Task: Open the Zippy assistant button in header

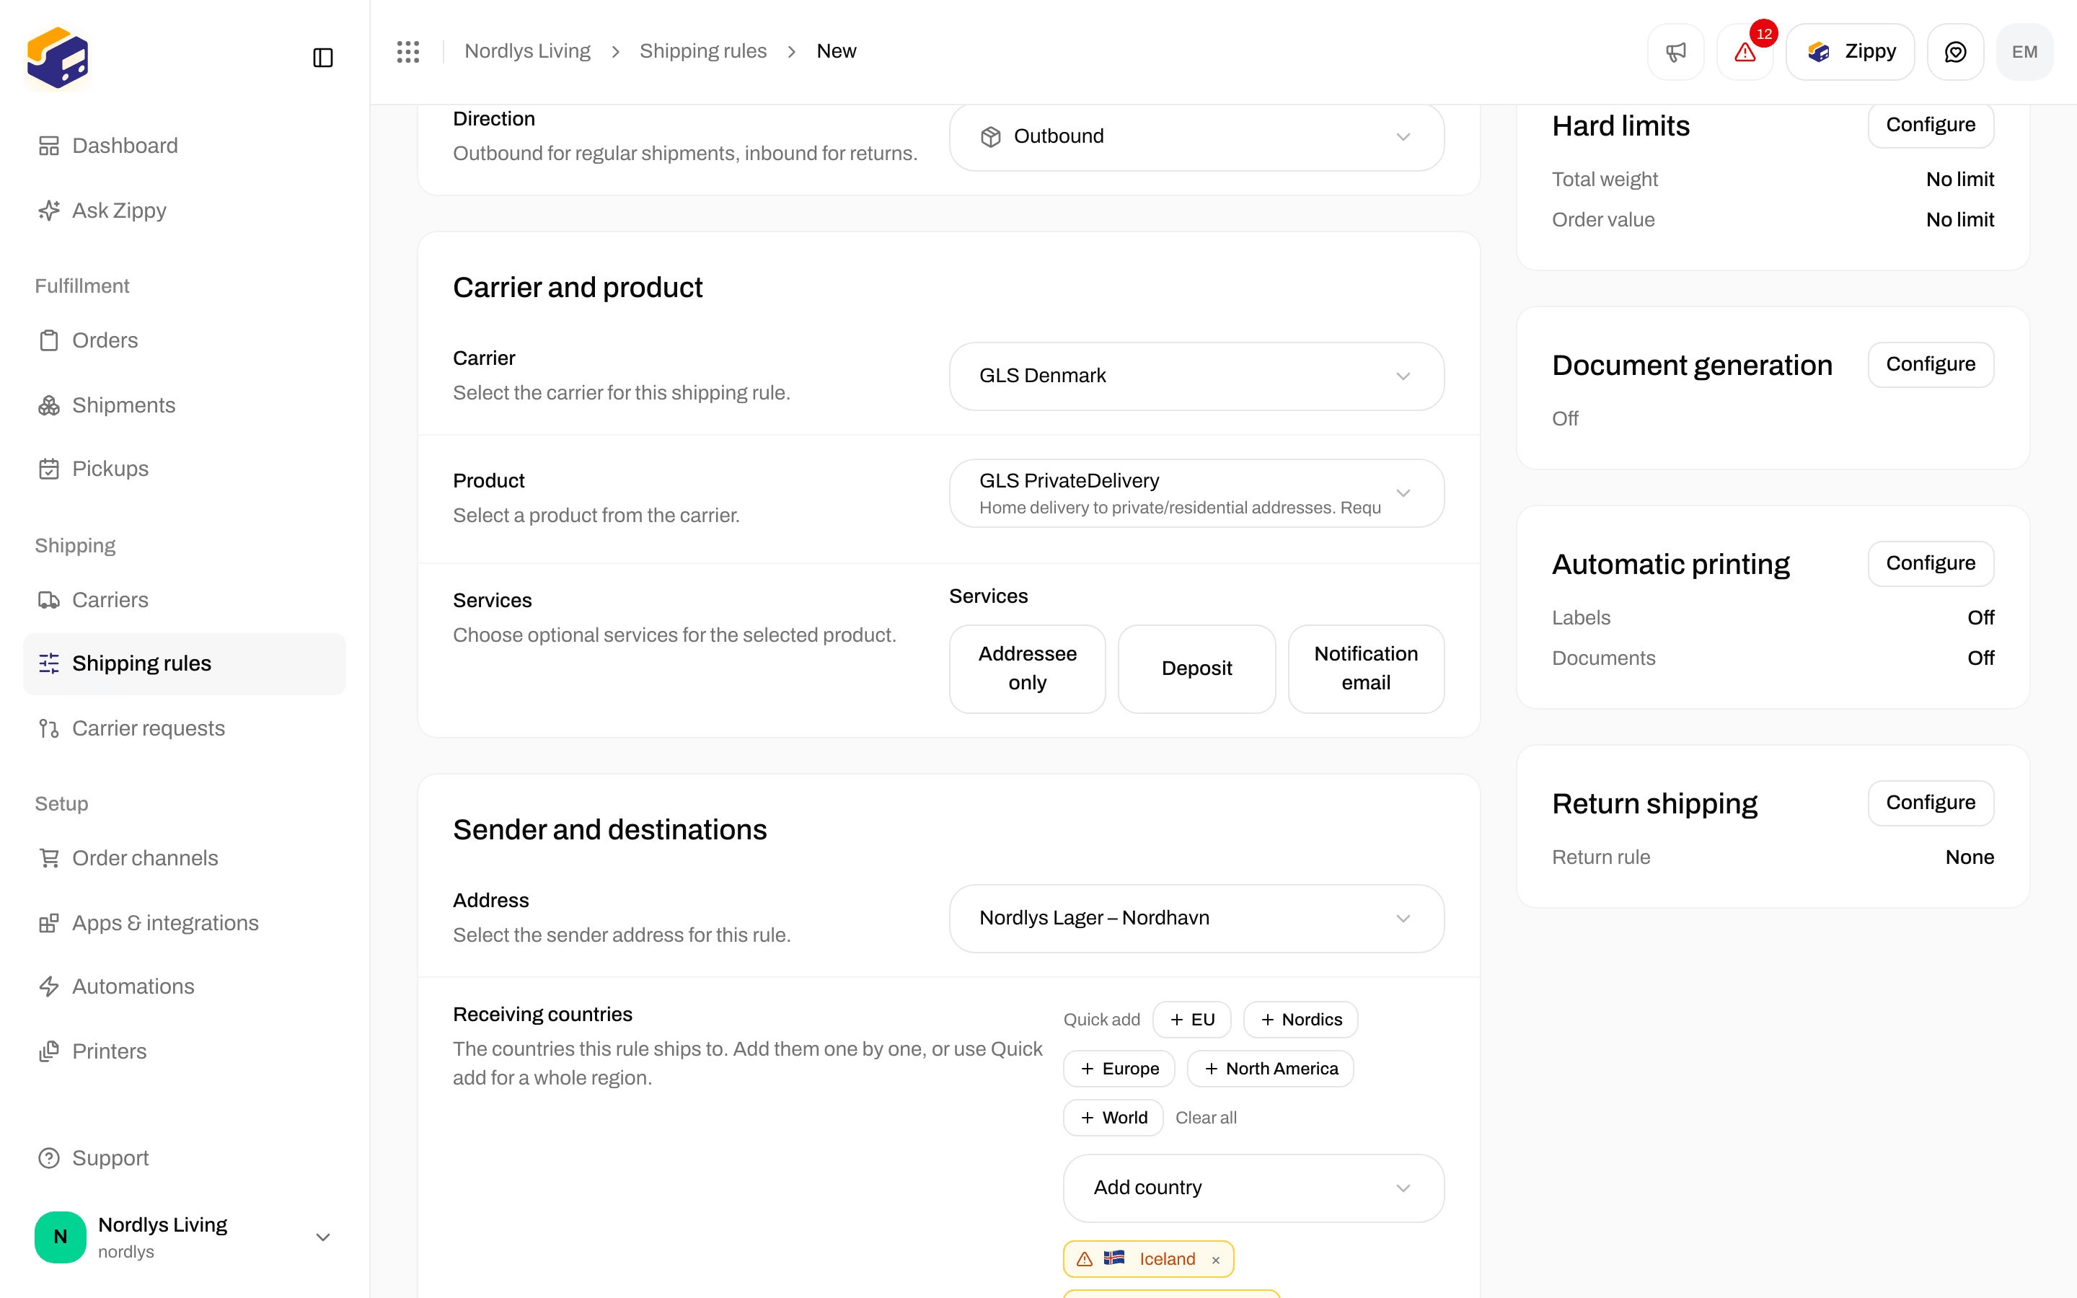Action: (1851, 51)
